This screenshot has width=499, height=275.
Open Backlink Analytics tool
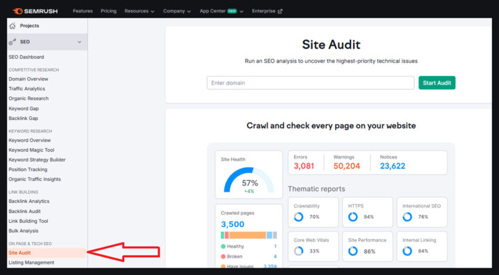pyautogui.click(x=29, y=201)
